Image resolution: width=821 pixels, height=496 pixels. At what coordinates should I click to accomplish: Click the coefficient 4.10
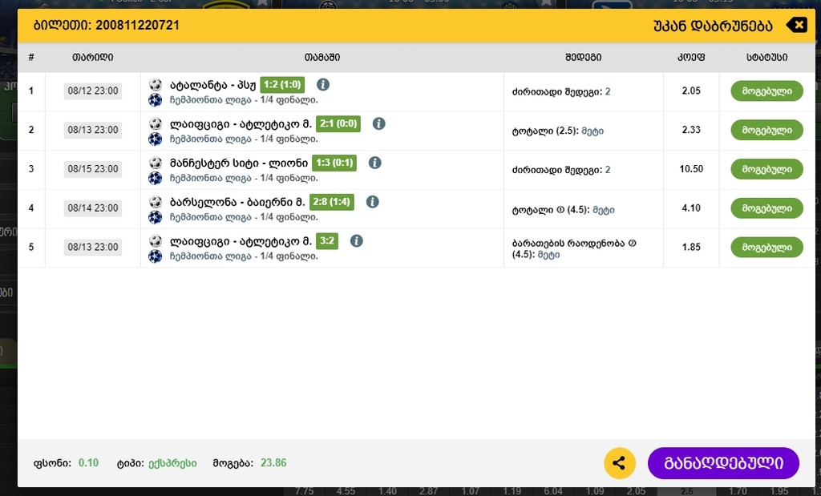click(691, 208)
